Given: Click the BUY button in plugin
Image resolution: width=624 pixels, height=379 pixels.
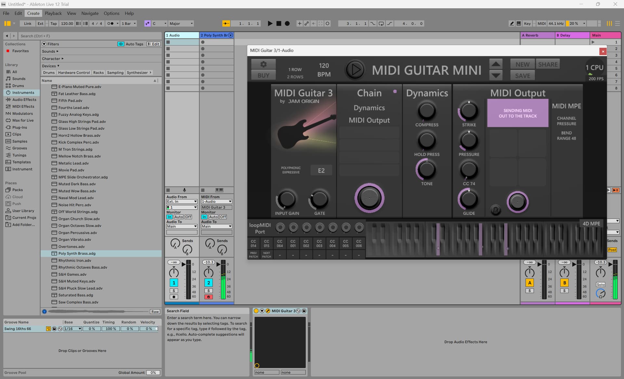Looking at the screenshot, I should tap(263, 75).
